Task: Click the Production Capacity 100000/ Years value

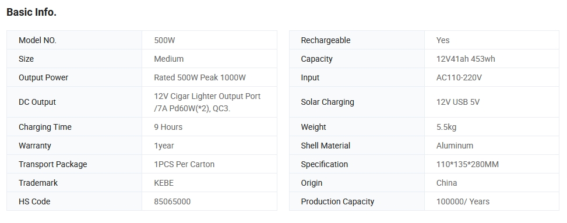Action: (x=463, y=201)
